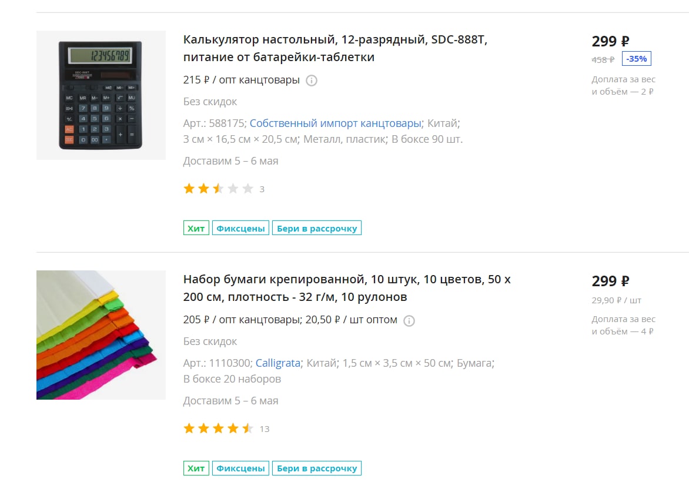Screen dimensions: 689x489
Task: Click Бери в рассрочку tag under crepe paper
Action: point(317,468)
